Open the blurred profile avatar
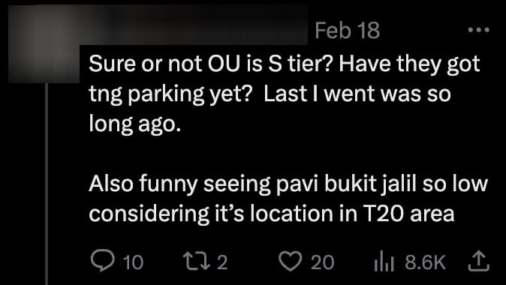The width and height of the screenshot is (506, 285). 44,44
